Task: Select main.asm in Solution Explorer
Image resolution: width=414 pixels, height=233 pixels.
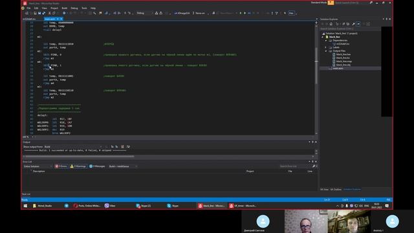Action: point(338,69)
